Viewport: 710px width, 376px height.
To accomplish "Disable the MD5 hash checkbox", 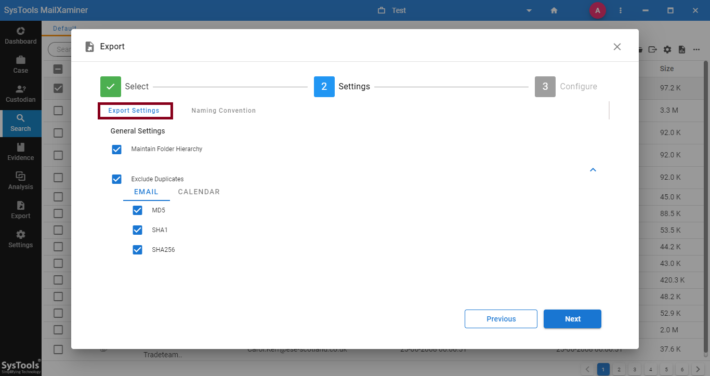I will [138, 210].
